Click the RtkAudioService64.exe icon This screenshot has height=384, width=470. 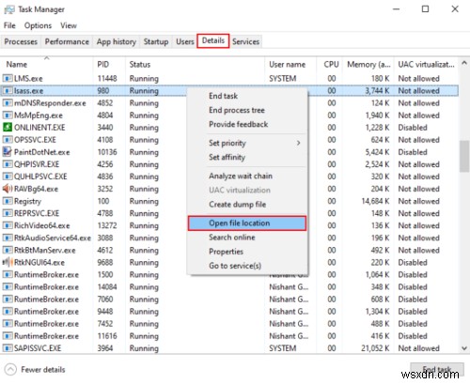pyautogui.click(x=8, y=238)
